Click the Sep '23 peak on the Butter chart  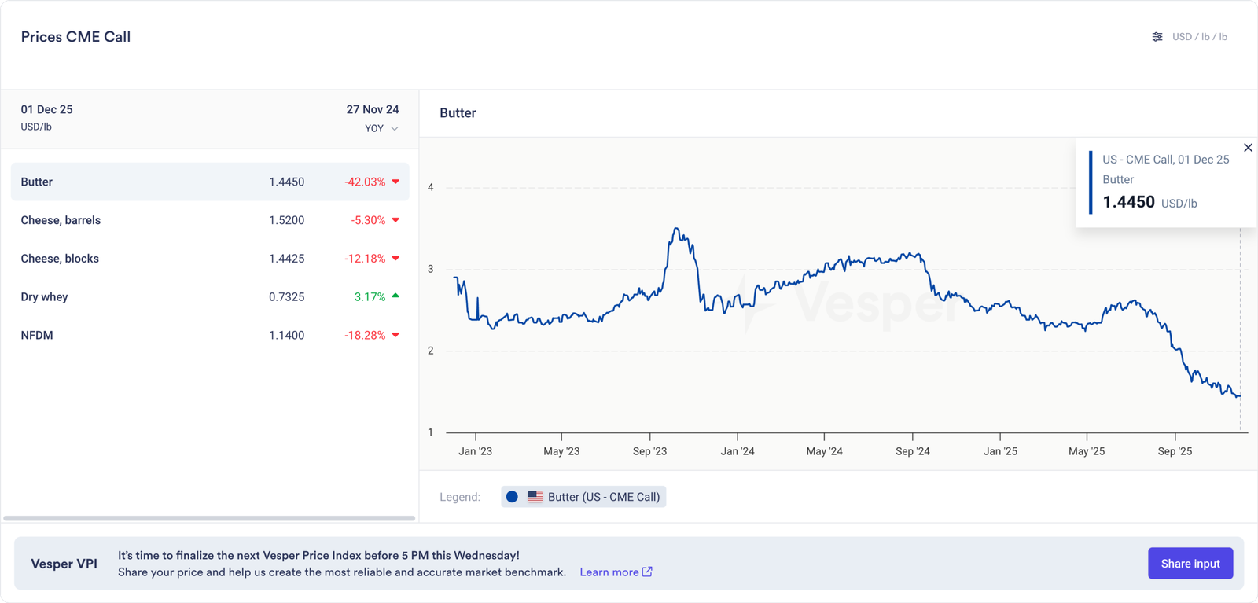click(x=676, y=229)
